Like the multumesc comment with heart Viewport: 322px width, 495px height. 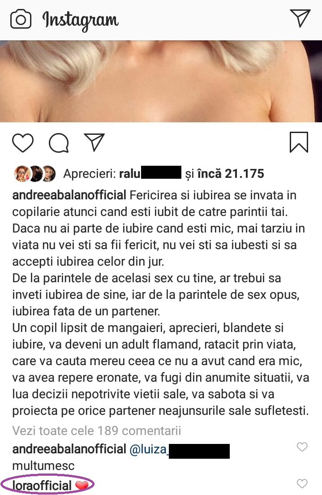coord(302,447)
